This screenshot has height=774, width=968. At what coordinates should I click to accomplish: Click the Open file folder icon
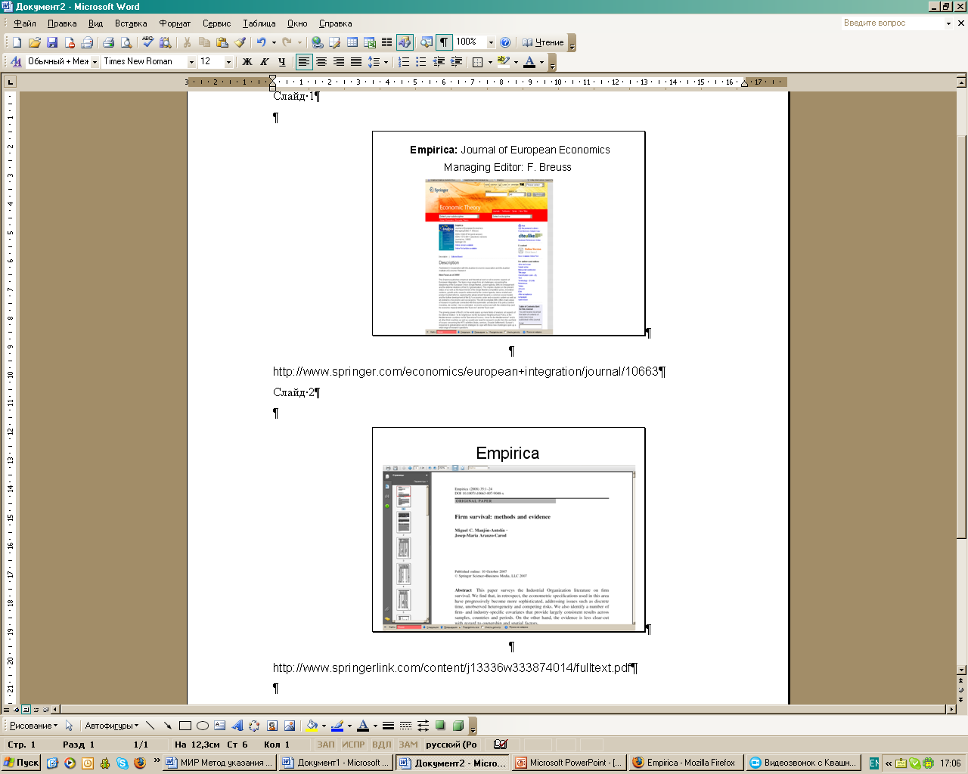coord(34,42)
